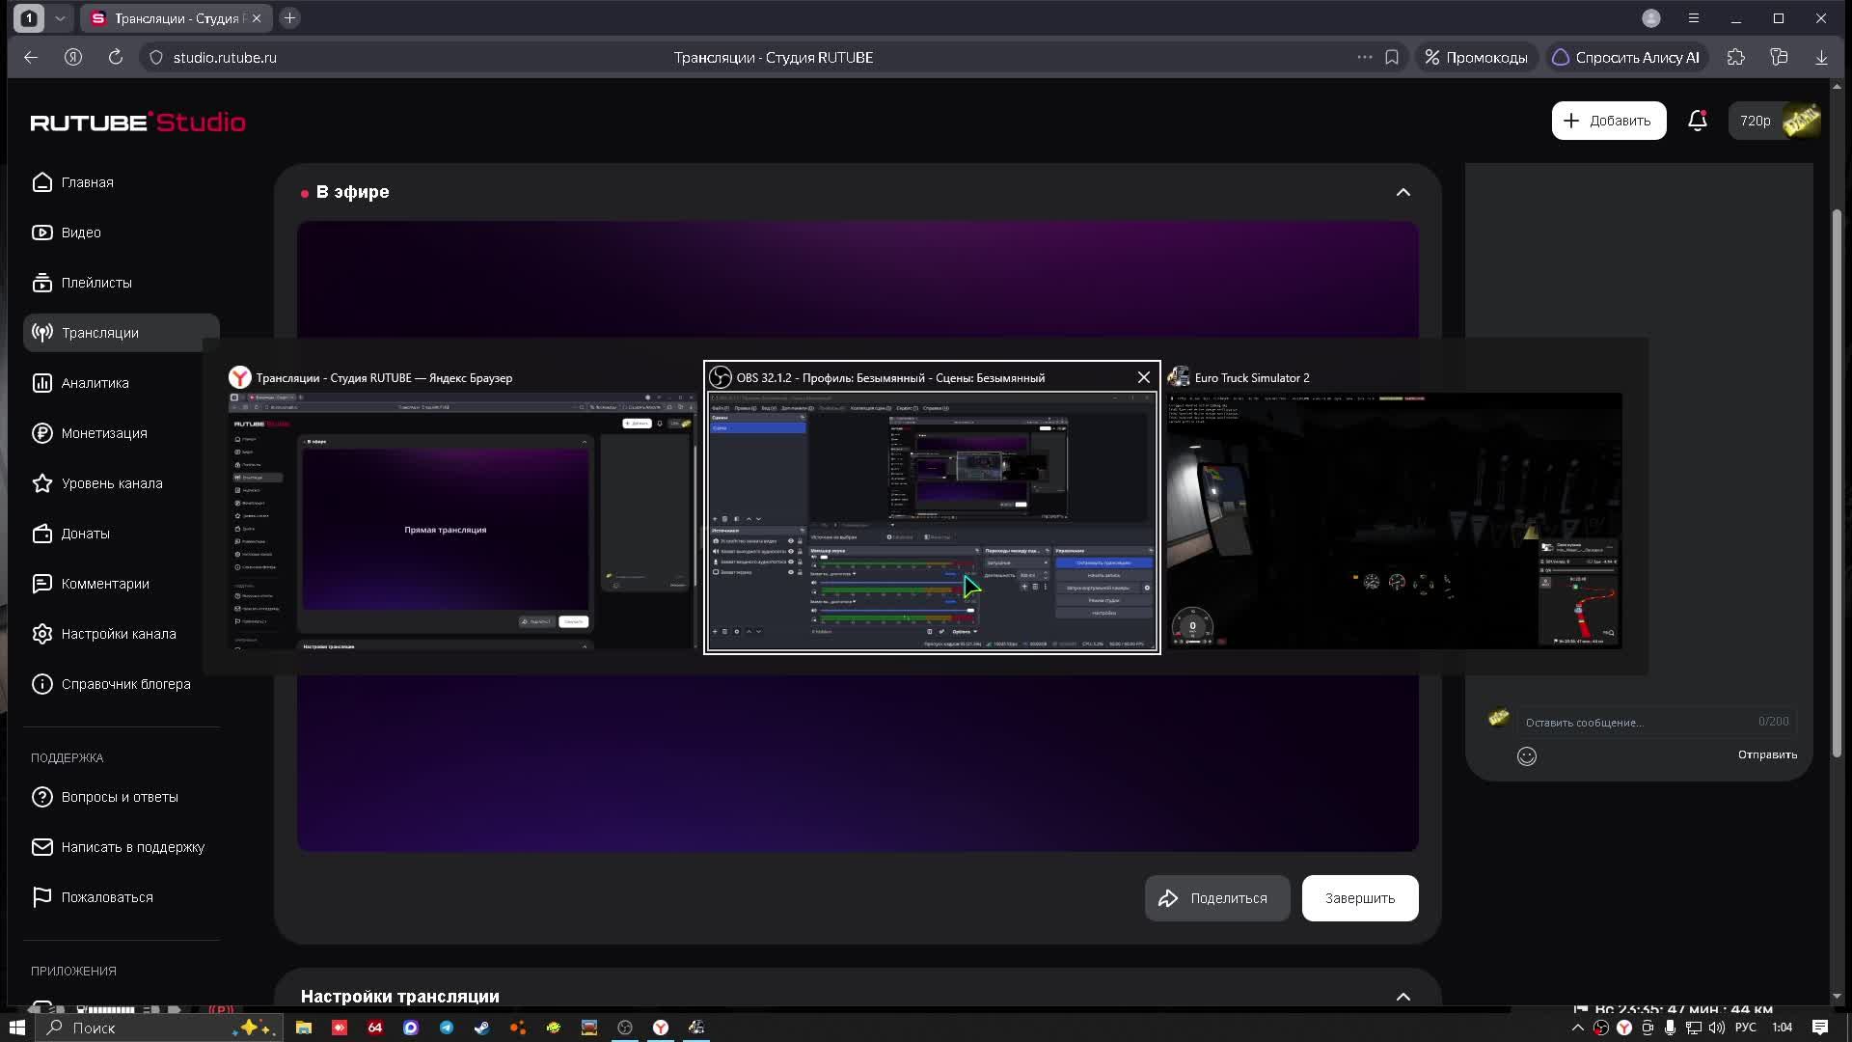
Task: Open the browser hamburger menu
Action: [1694, 18]
